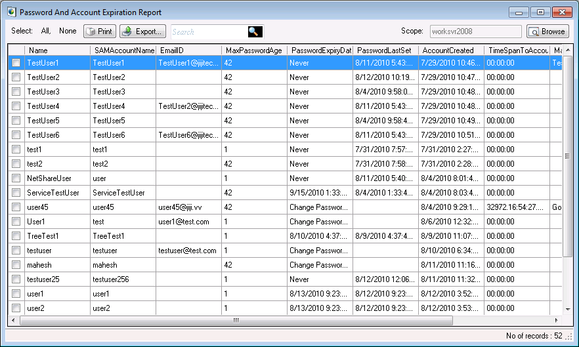
Task: Sort by SAMAccountName column header
Action: point(123,51)
